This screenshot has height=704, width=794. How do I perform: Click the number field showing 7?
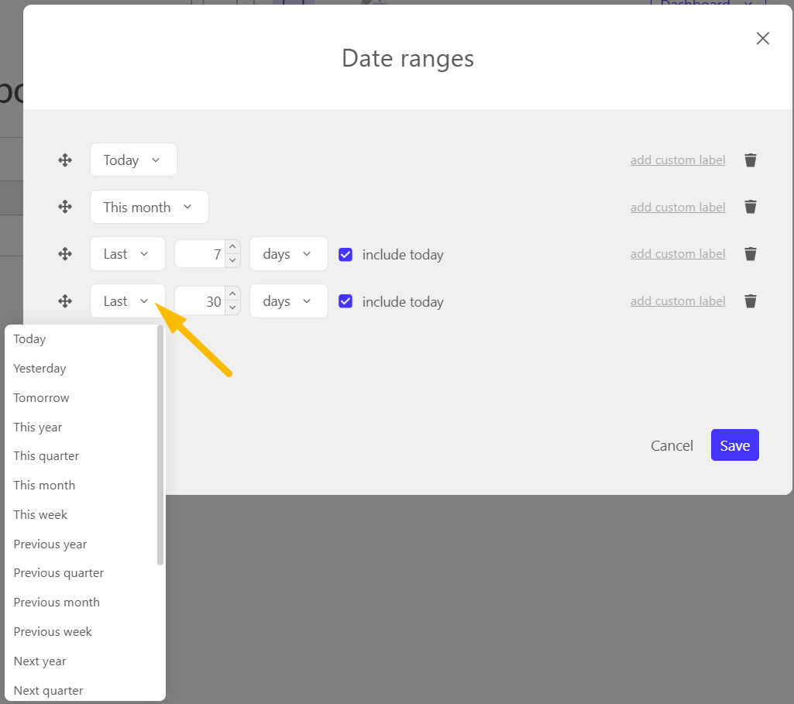200,253
